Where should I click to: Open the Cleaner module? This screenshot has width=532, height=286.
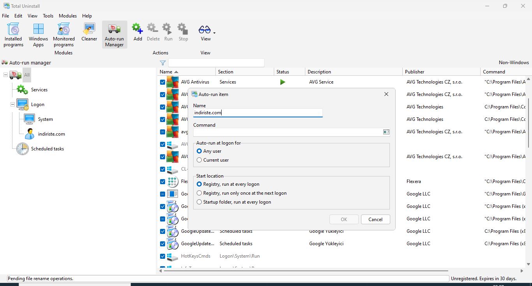coord(89,32)
